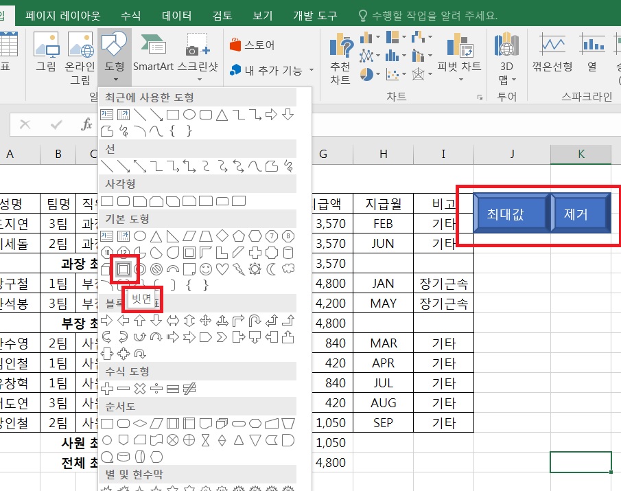Pick the flowchart Decision diamond shape
The height and width of the screenshot is (491, 621).
[141, 422]
